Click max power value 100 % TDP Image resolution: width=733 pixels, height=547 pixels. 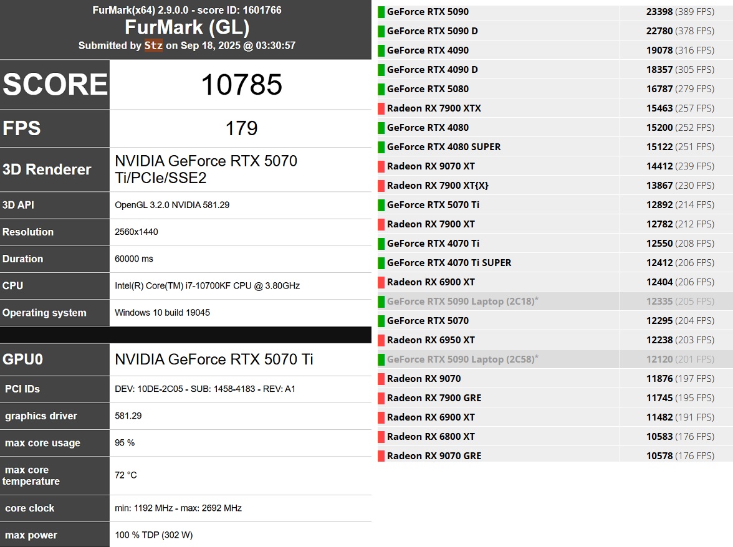point(154,535)
